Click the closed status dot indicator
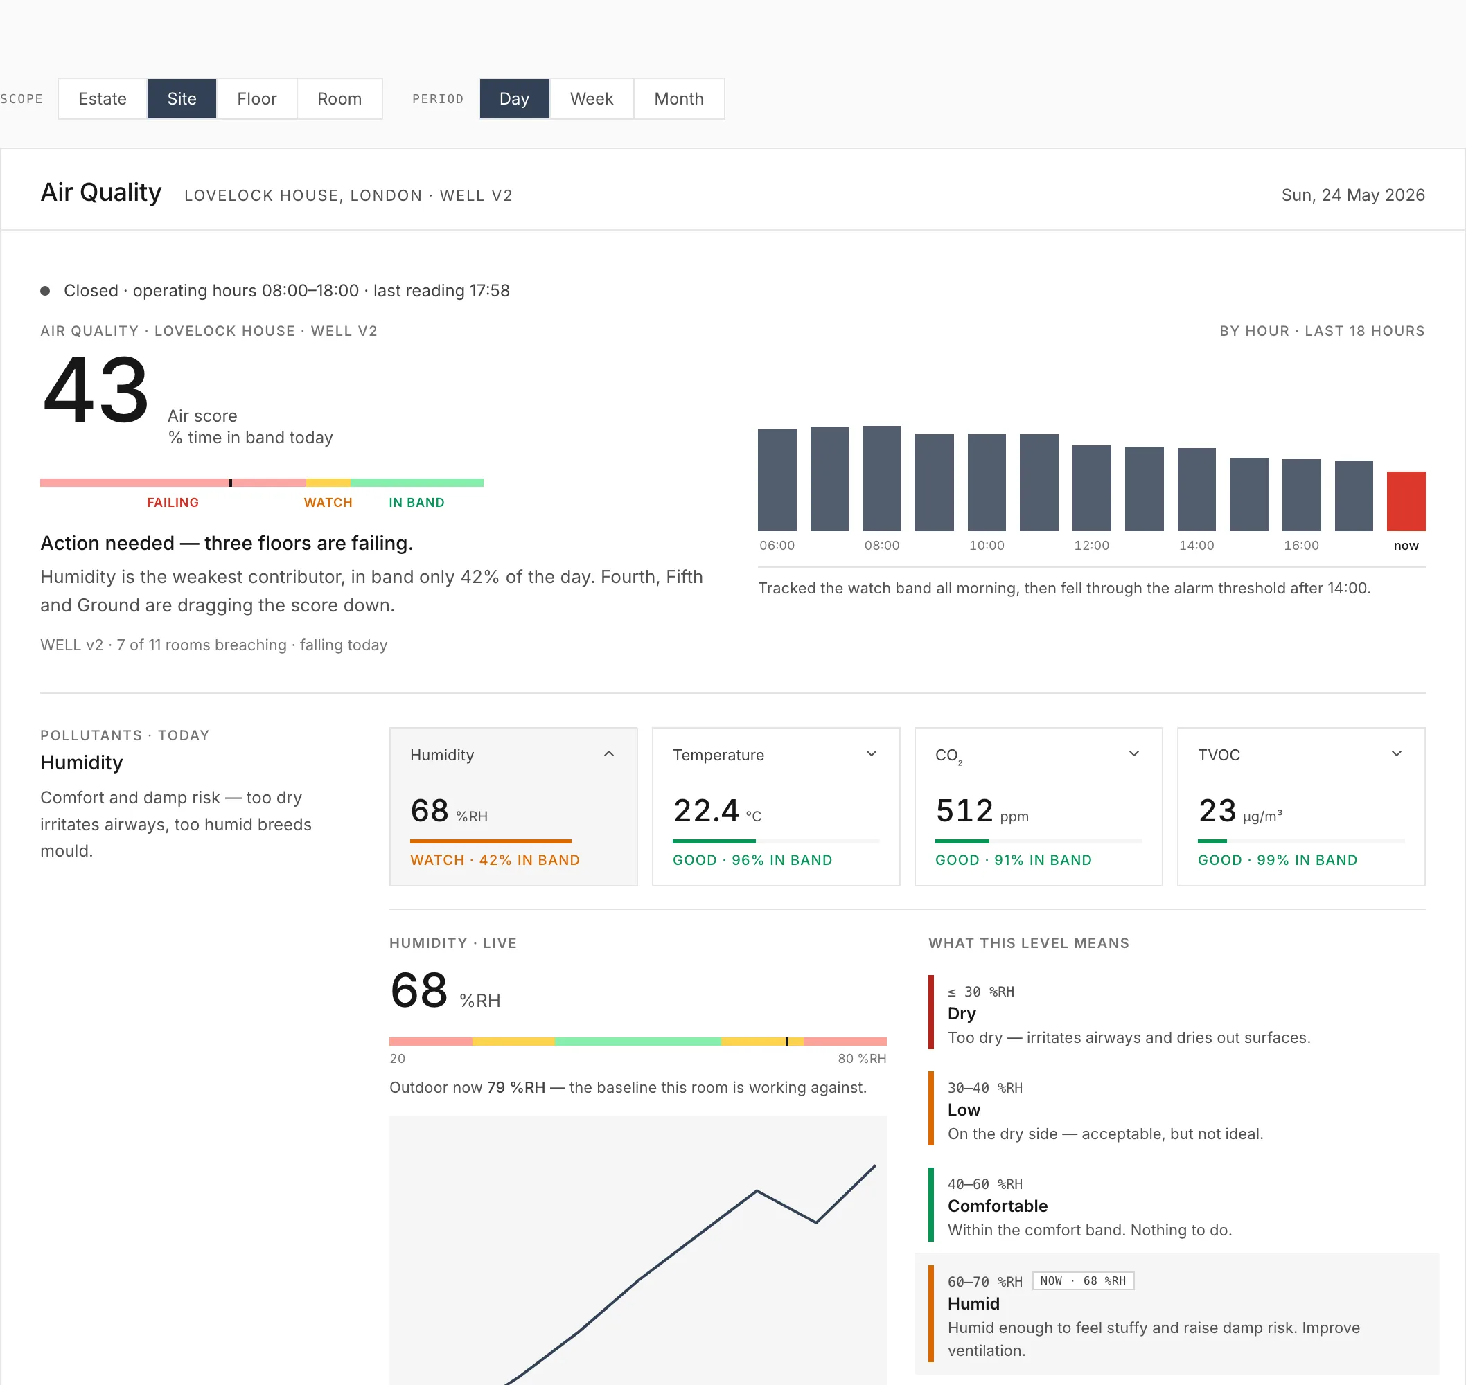The image size is (1466, 1385). click(x=45, y=291)
